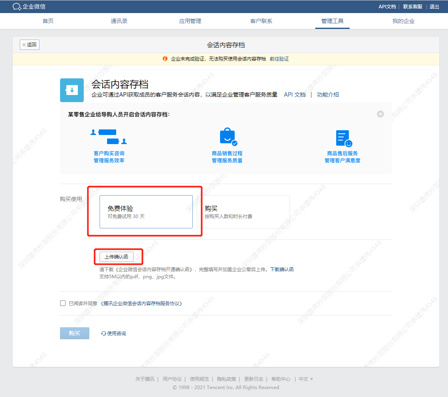This screenshot has height=397, width=448.
Task: Click the after-sales document smiley icon
Action: click(344, 138)
